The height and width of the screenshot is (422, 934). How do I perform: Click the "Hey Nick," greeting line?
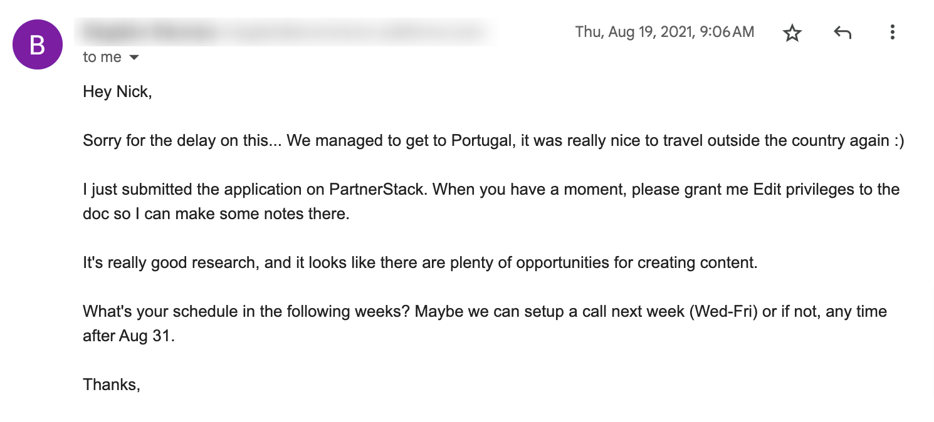coord(117,92)
